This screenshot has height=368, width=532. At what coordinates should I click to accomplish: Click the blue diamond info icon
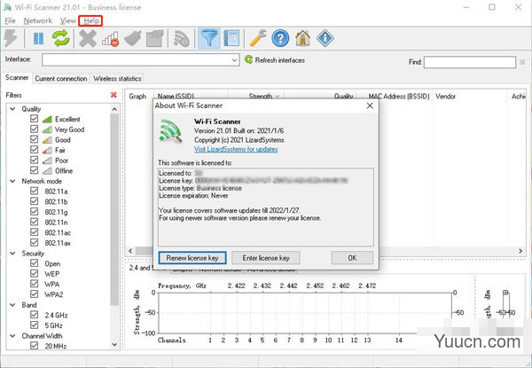[x=325, y=38]
